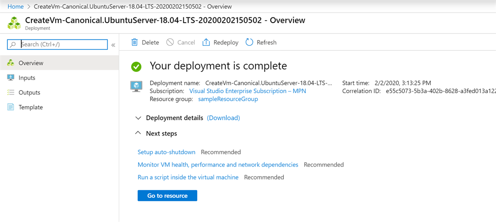Open Visual Studio Enterprise Subscription link
The height and width of the screenshot is (222, 496).
pos(247,91)
